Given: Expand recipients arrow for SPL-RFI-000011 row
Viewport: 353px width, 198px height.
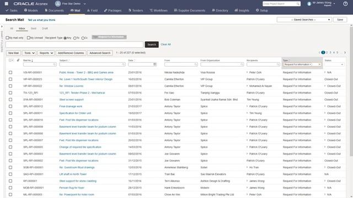Looking at the screenshot, I should point(247,113).
